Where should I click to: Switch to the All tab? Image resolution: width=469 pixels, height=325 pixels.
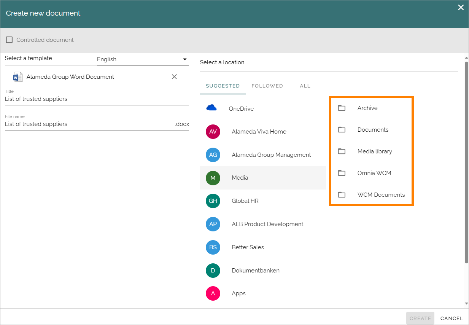305,86
